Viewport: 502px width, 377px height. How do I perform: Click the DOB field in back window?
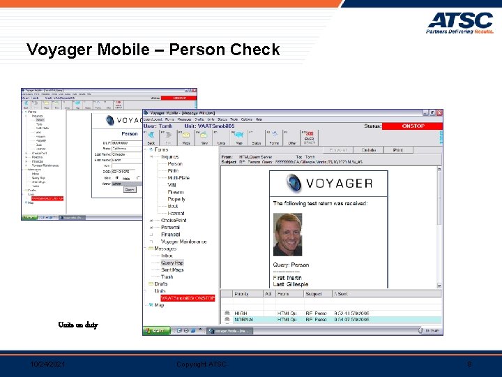[123, 172]
